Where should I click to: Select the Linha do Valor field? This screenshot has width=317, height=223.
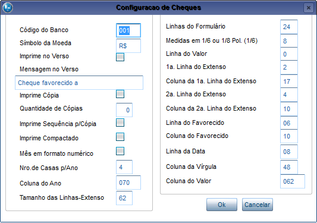(289, 54)
